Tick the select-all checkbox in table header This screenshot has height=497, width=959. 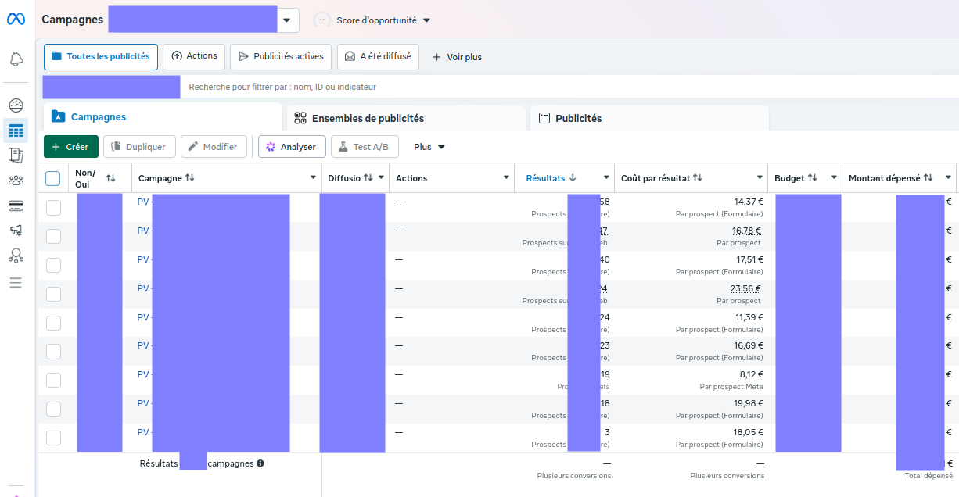pyautogui.click(x=53, y=178)
